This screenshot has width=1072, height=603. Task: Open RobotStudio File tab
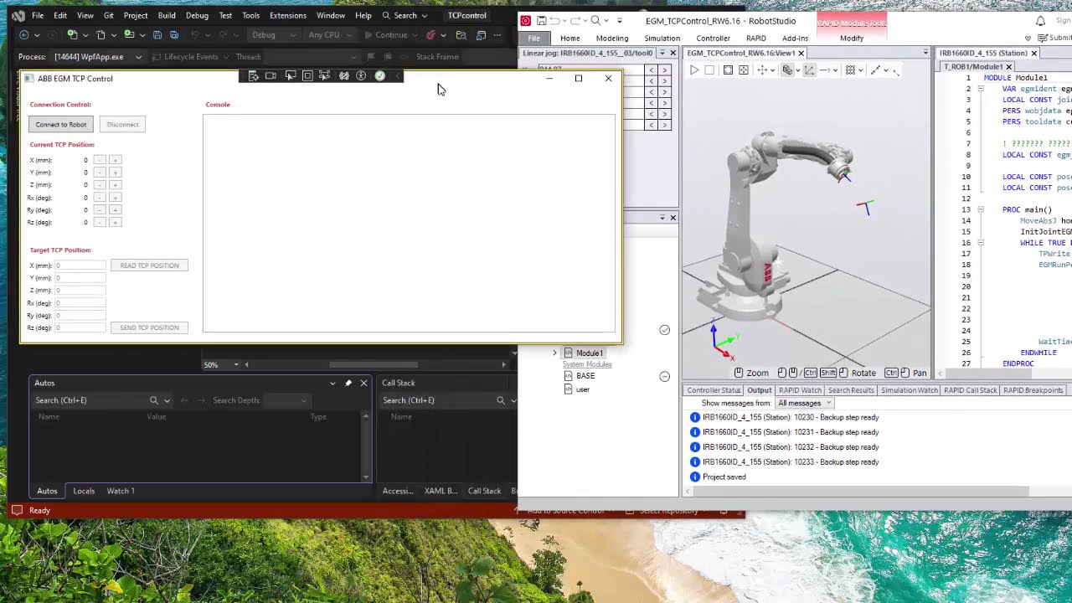(534, 39)
